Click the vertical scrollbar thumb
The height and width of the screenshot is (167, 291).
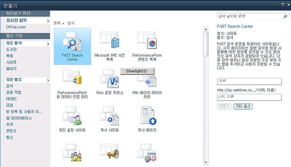(x=206, y=44)
